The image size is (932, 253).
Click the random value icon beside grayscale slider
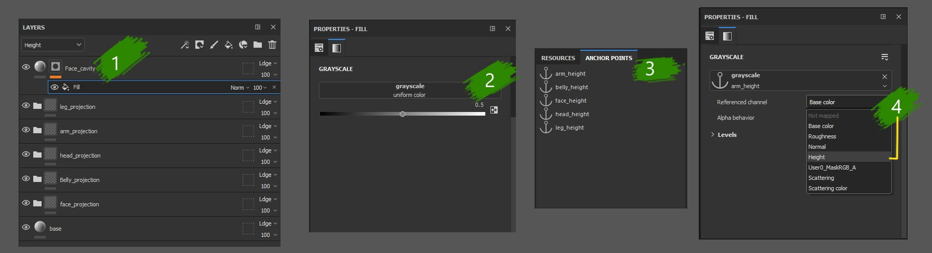click(x=494, y=110)
